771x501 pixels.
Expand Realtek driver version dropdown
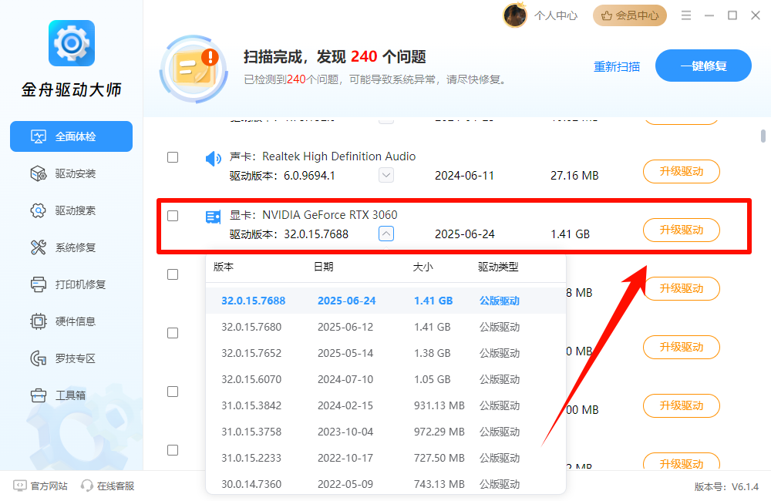pyautogui.click(x=386, y=175)
